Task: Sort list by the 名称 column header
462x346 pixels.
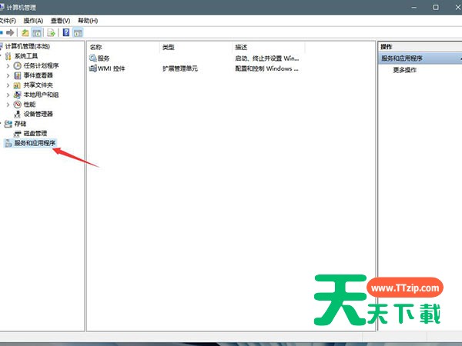Action: tap(96, 48)
